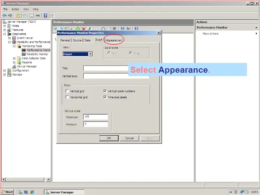Enable the Horizontal grid checkbox
The image size is (260, 195).
(x=67, y=97)
